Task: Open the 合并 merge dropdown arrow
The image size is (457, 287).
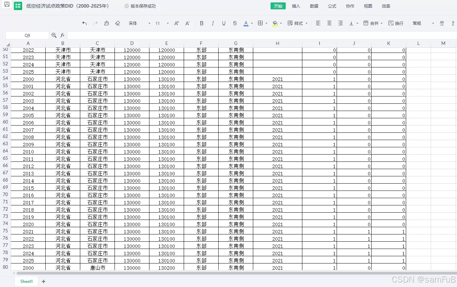Action: click(382, 24)
